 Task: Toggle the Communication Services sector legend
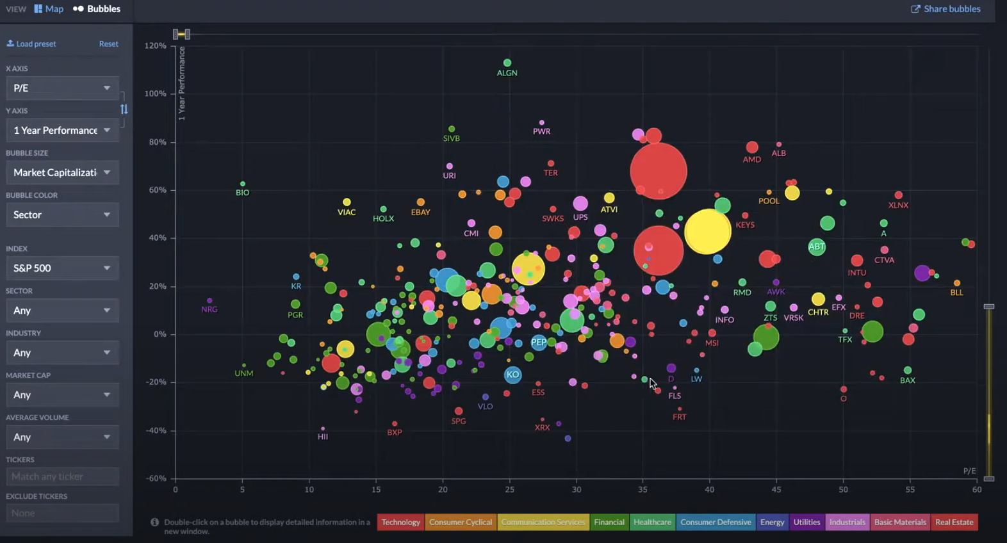(543, 522)
